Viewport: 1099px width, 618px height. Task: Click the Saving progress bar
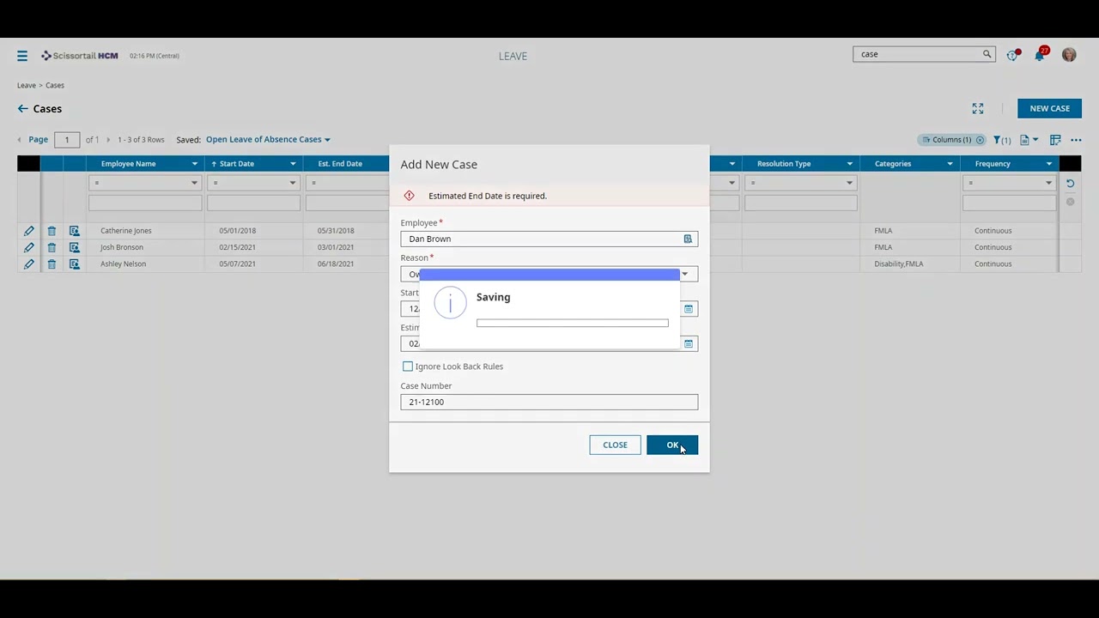pos(572,323)
